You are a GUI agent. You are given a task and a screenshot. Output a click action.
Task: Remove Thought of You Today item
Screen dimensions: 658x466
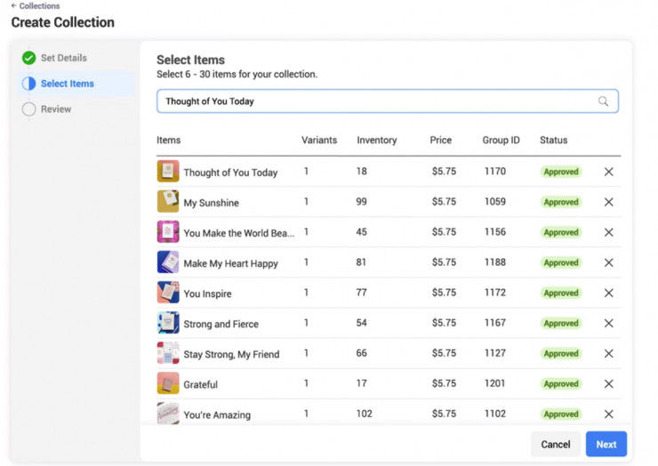click(x=608, y=172)
